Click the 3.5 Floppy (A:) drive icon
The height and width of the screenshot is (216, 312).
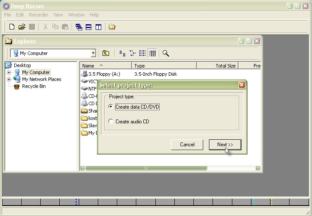tap(84, 74)
